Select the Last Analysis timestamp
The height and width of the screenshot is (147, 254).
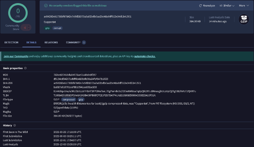coord(68,145)
